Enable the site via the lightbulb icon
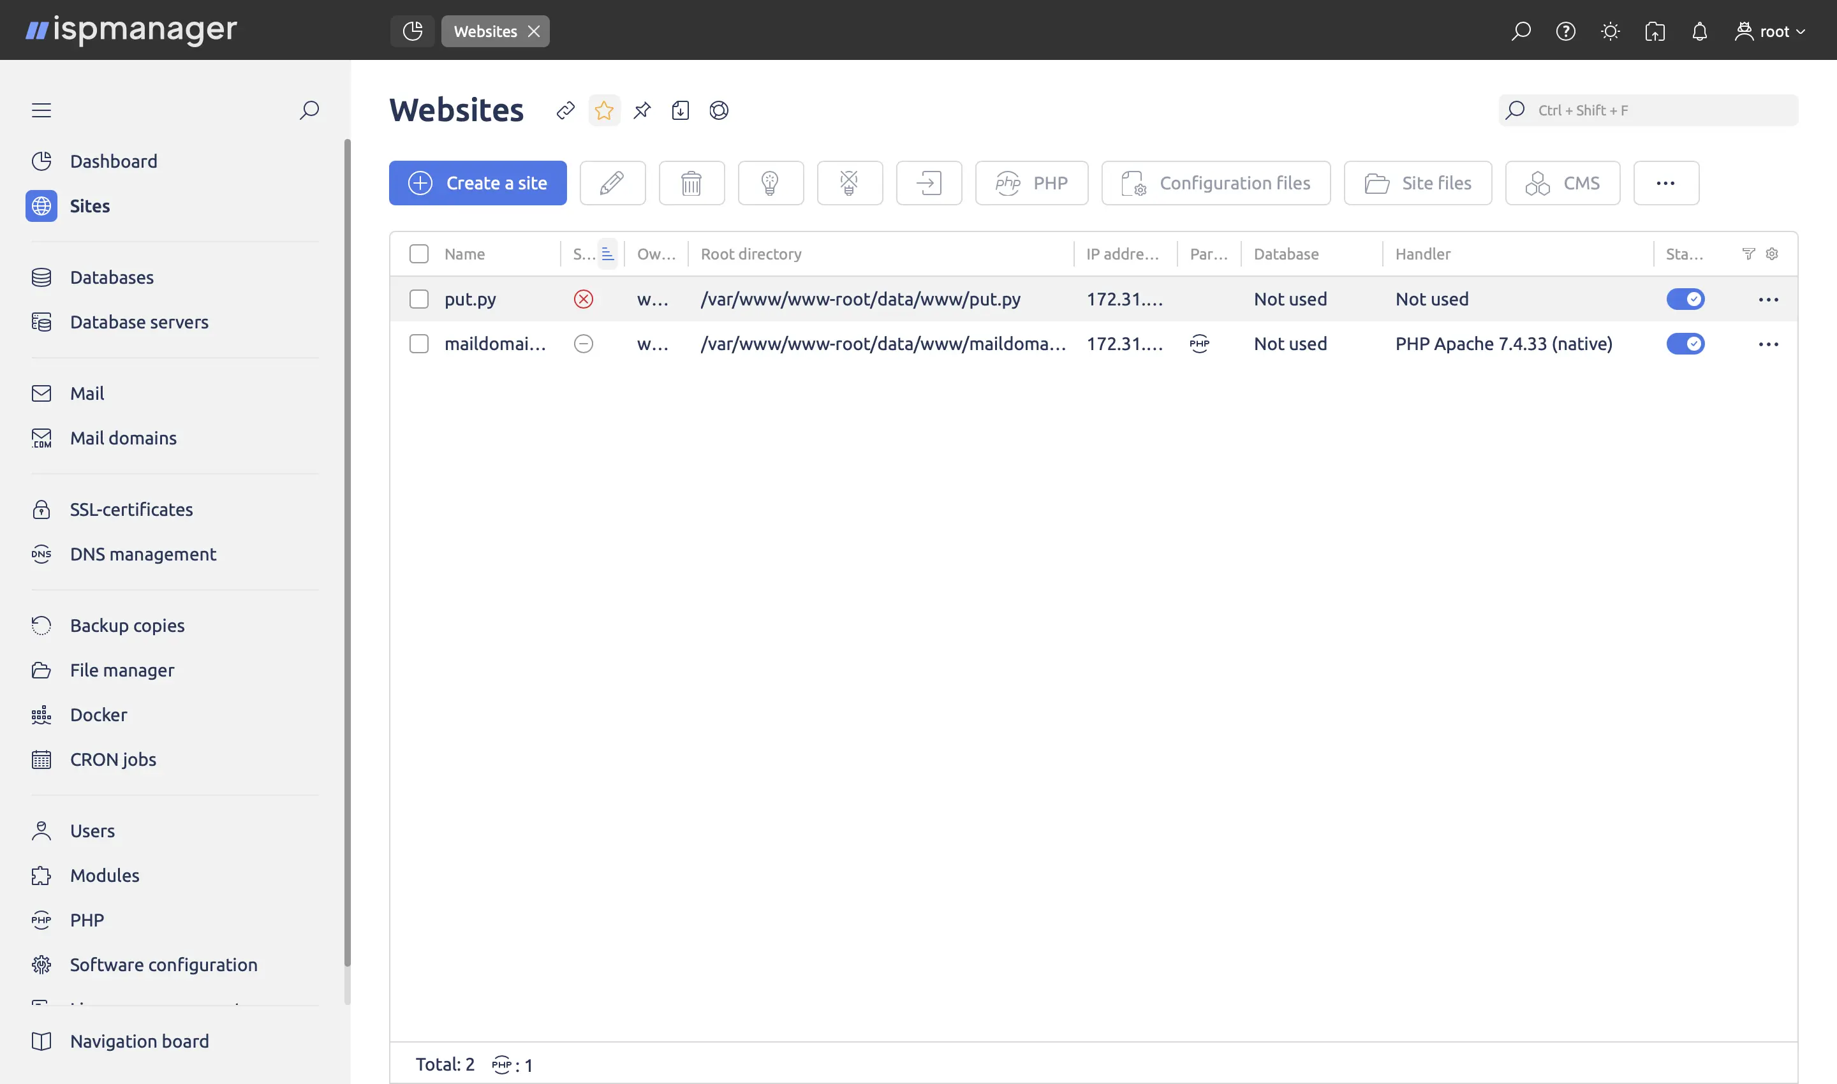This screenshot has height=1084, width=1837. click(770, 182)
